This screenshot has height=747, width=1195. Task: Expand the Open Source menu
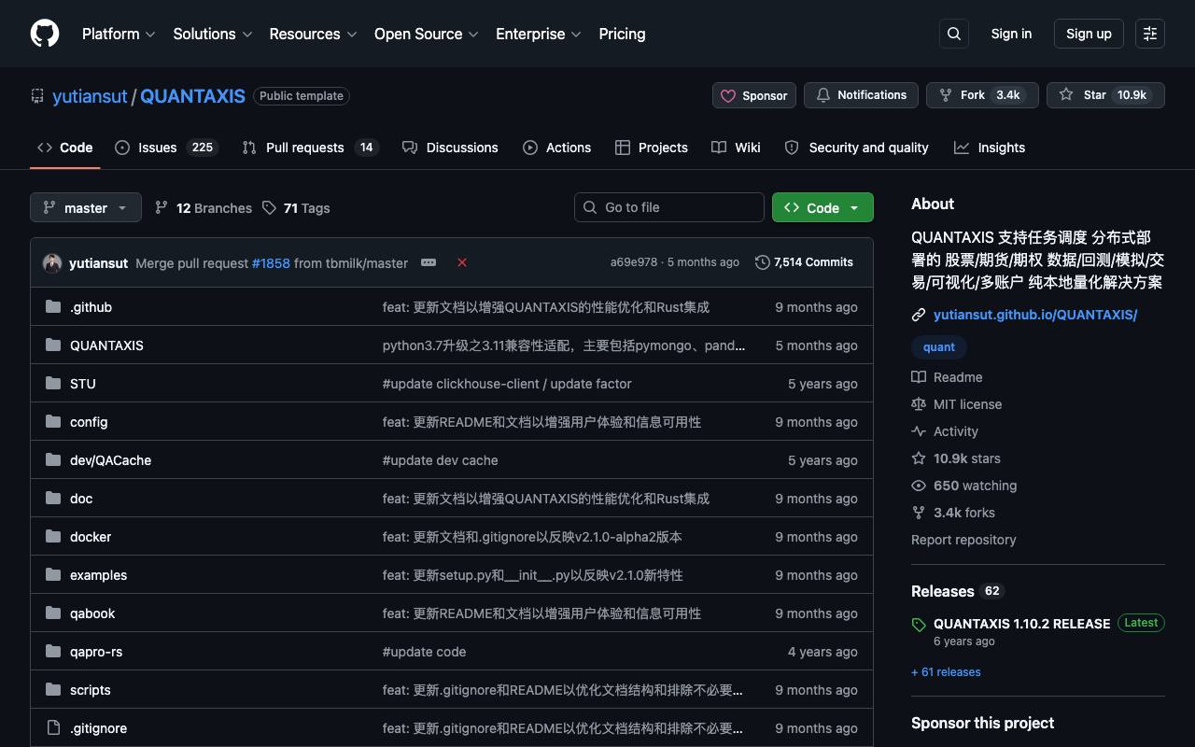(x=427, y=34)
